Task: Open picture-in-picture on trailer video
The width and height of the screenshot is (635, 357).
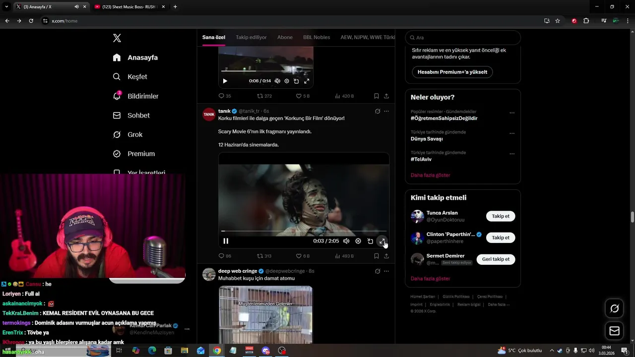Action: coord(370,241)
